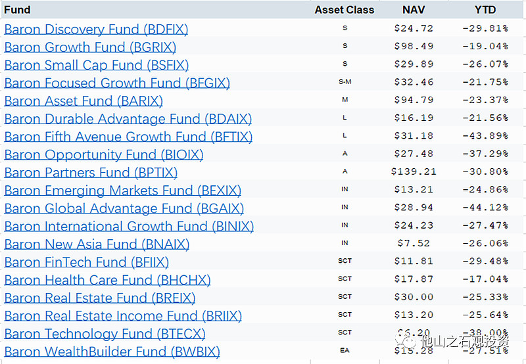
Task: Open Baron International Growth Fund (BINIX)
Action: (129, 226)
